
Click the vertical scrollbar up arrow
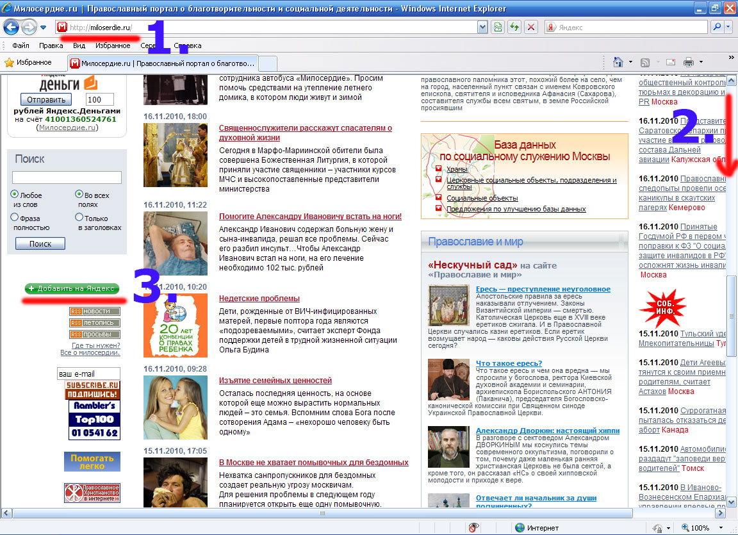(x=732, y=81)
